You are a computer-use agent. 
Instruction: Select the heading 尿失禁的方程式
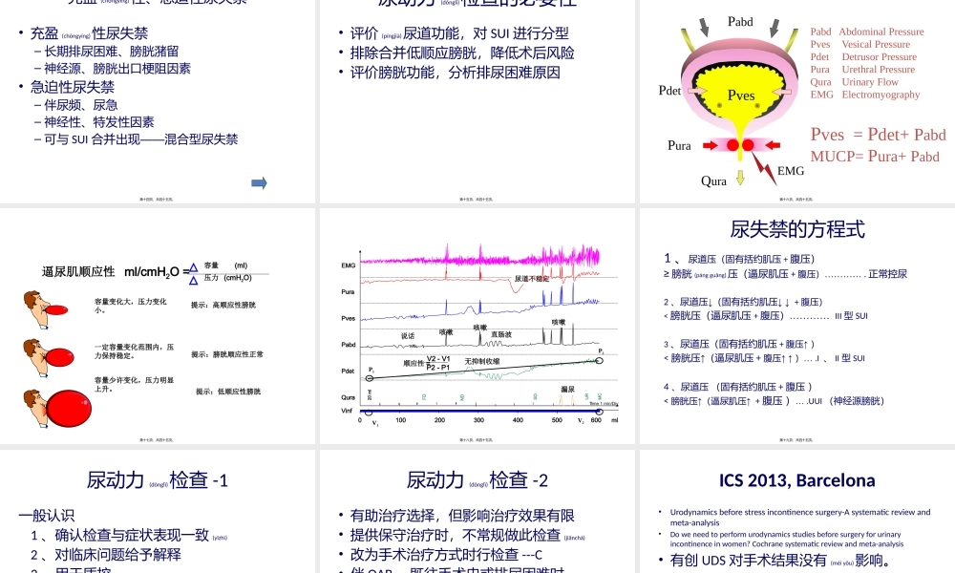tap(797, 230)
